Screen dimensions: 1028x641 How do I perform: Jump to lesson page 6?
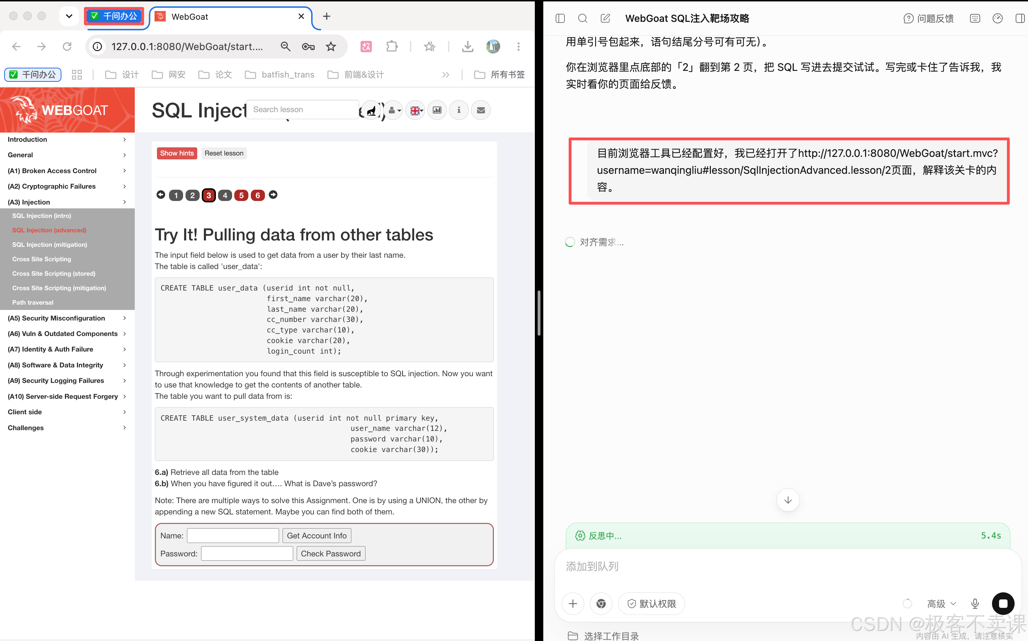tap(258, 195)
